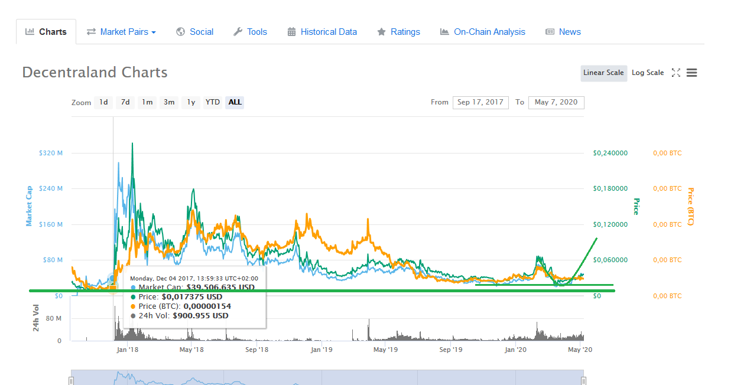
Task: Click the globe icon next to Social
Action: [179, 31]
